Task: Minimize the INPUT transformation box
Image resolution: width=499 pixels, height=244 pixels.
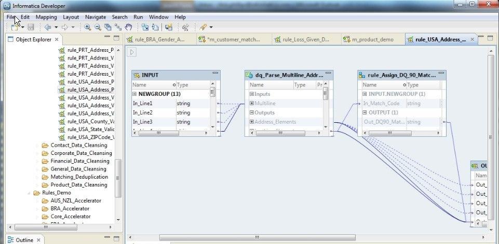Action: coord(215,74)
